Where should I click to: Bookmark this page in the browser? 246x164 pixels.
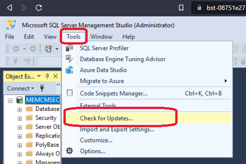pyautogui.click(x=181, y=8)
